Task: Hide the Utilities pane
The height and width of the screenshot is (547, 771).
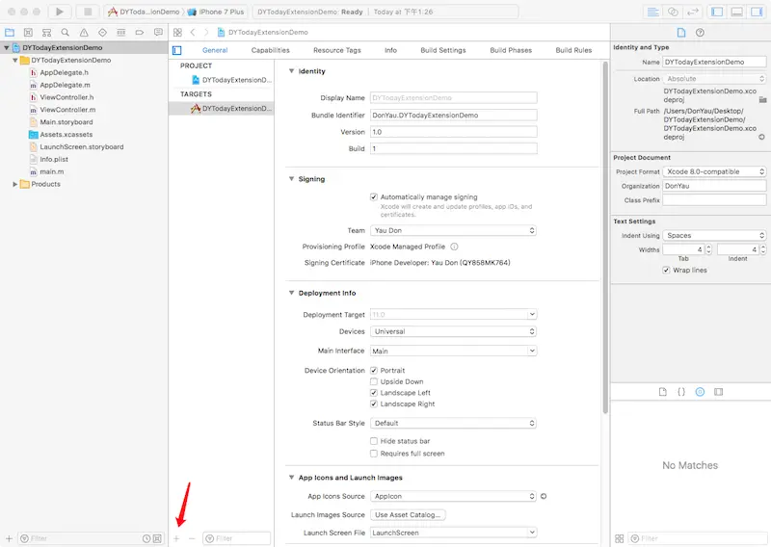Action: click(x=757, y=12)
